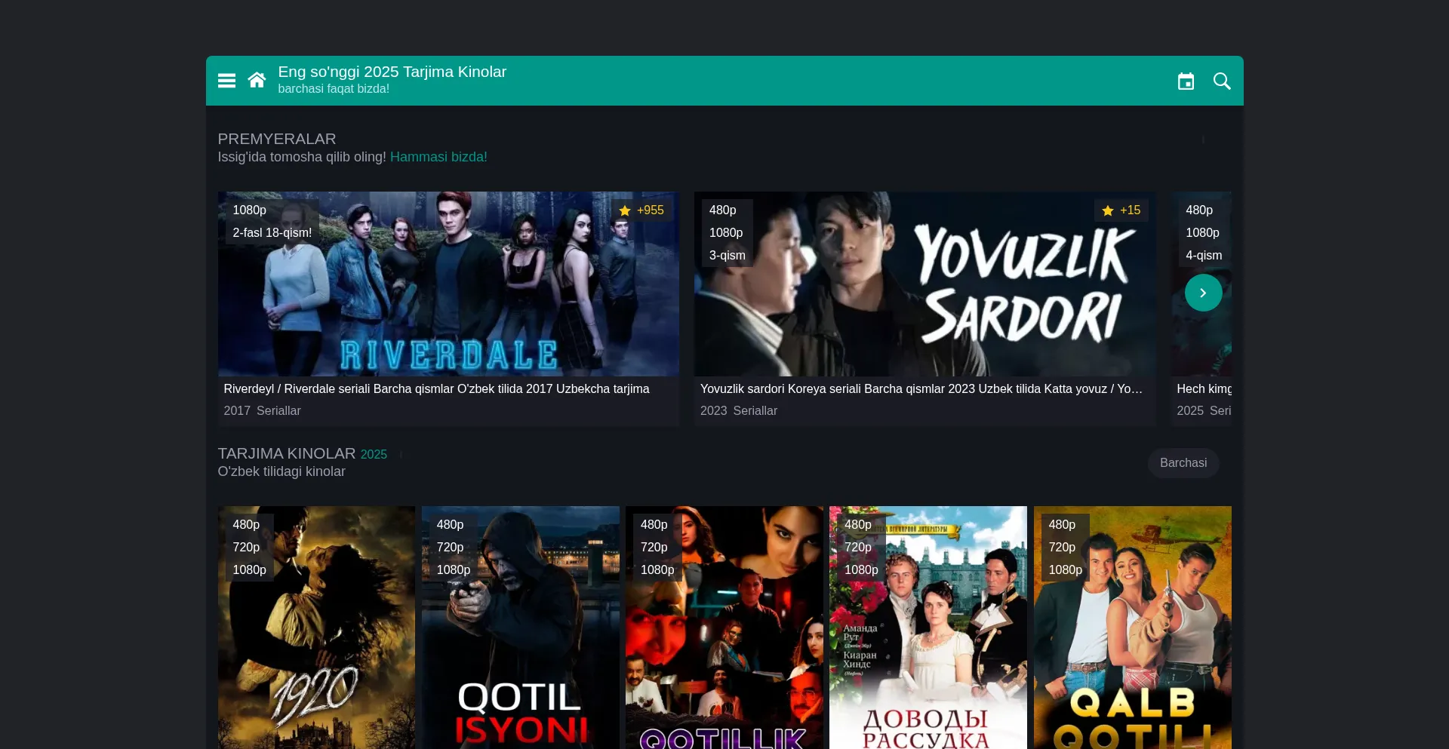Click 1080p badge on the 1920 poster

click(x=249, y=570)
